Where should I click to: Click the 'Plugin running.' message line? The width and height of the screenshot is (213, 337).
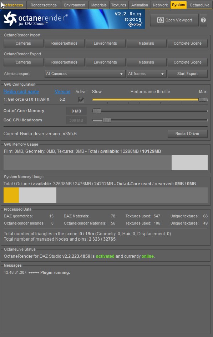[37, 272]
